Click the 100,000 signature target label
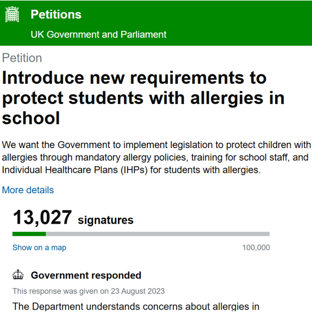 pos(256,247)
